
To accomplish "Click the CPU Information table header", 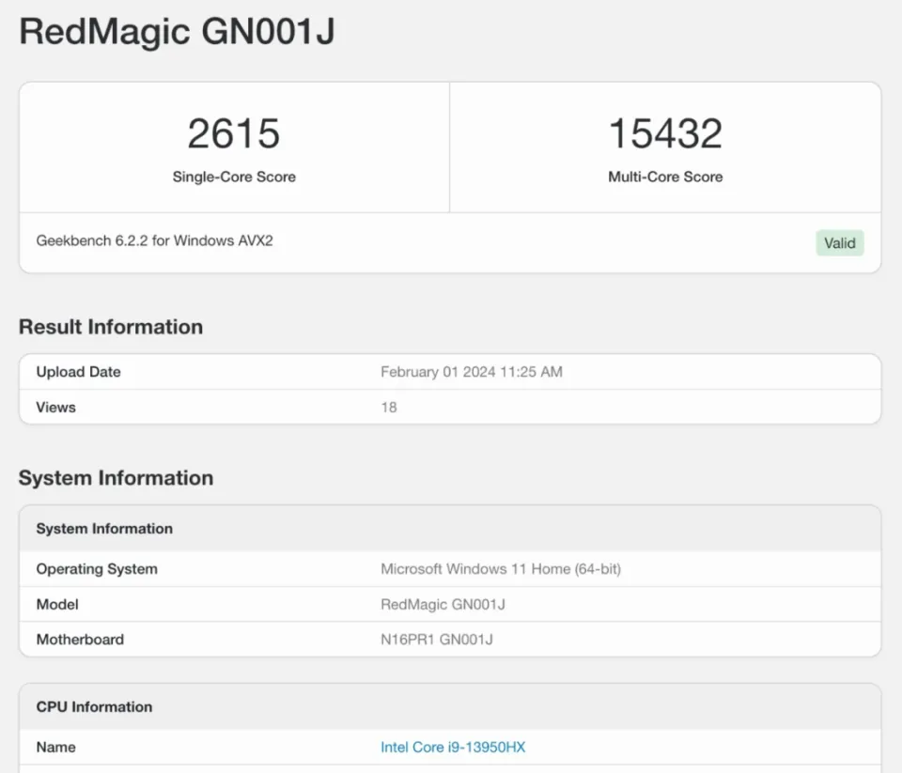I will pyautogui.click(x=94, y=707).
